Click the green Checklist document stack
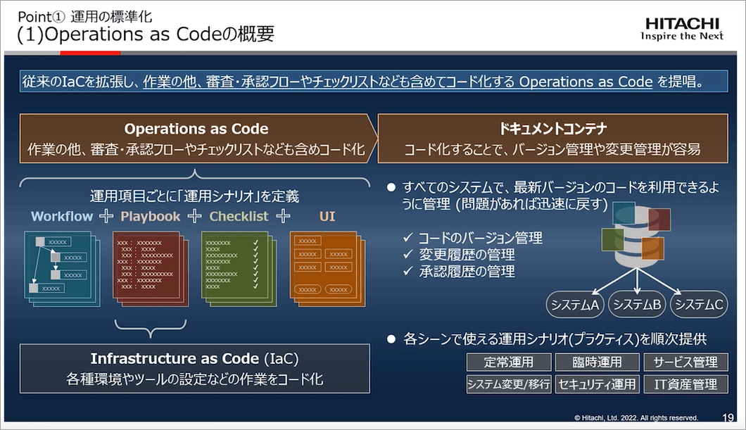Screen dimensions: 746x430 (236, 266)
